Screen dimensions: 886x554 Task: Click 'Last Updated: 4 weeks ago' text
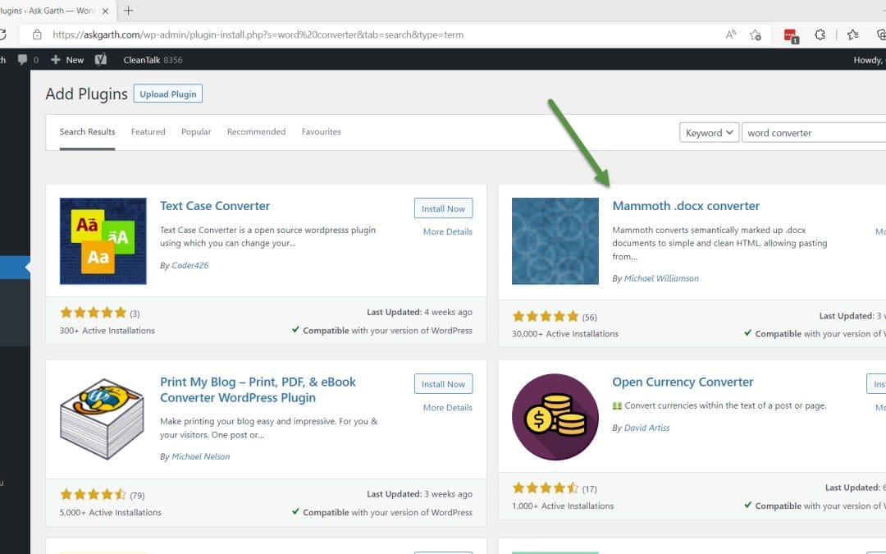click(419, 312)
